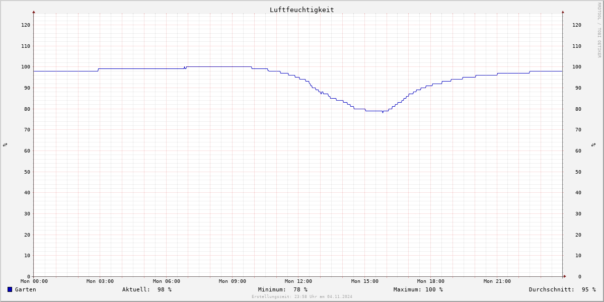Click the 100 label on the right axis
The image size is (604, 302).
pyautogui.click(x=577, y=66)
